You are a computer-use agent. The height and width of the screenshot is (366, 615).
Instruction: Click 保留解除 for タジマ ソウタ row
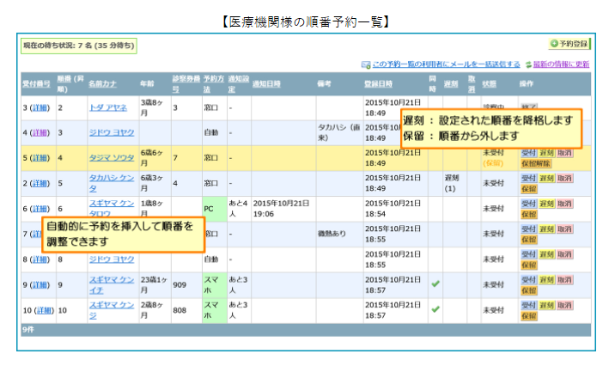click(536, 163)
